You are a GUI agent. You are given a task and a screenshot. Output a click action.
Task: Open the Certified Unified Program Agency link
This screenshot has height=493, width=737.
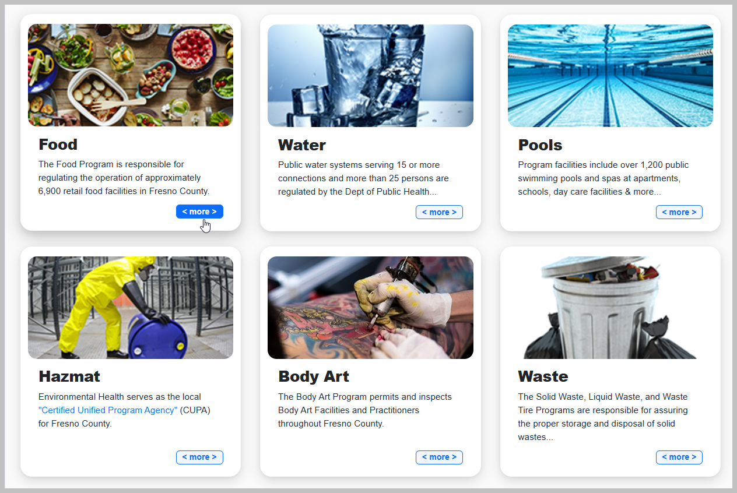[x=108, y=410]
